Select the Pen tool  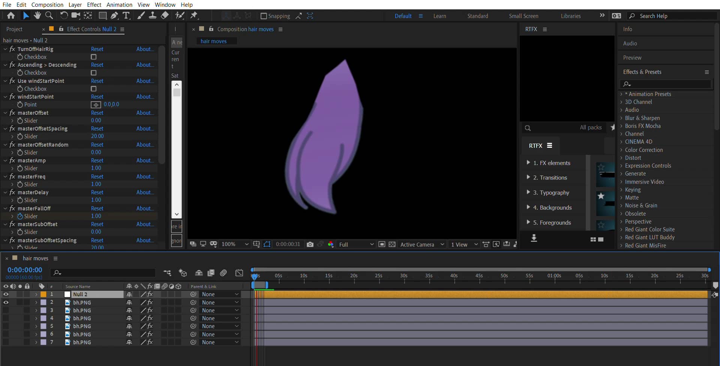click(114, 15)
